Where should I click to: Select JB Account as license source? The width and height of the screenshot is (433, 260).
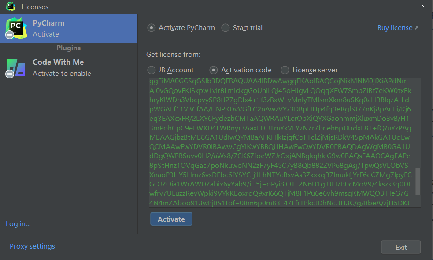[x=152, y=70]
